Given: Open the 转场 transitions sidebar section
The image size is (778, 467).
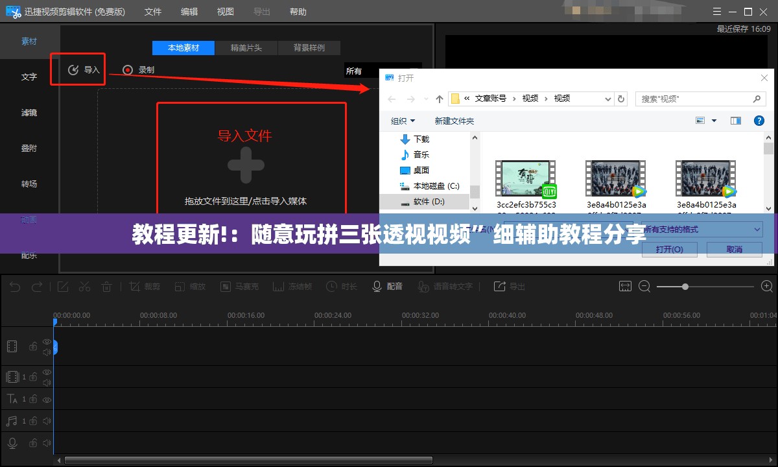Looking at the screenshot, I should 29,184.
